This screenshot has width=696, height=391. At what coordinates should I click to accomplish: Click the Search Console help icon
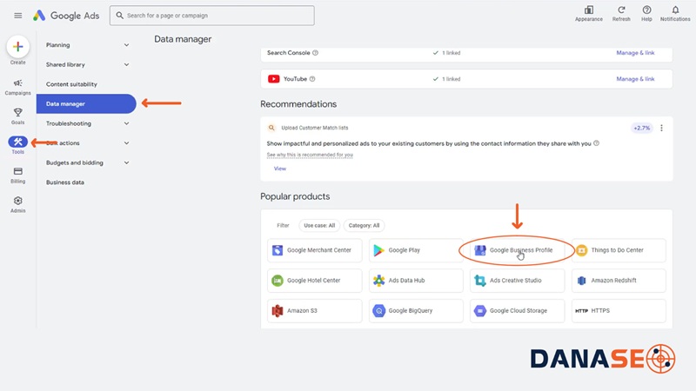click(315, 53)
